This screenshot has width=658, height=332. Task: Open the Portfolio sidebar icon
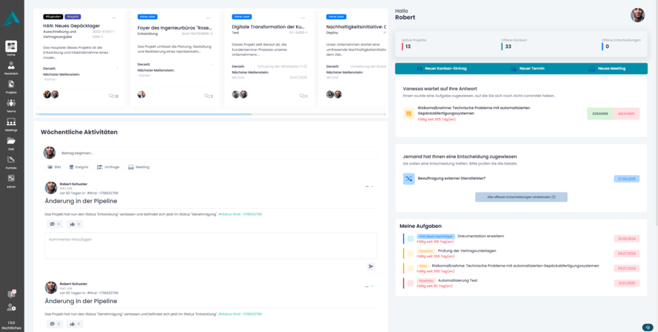coord(11,160)
